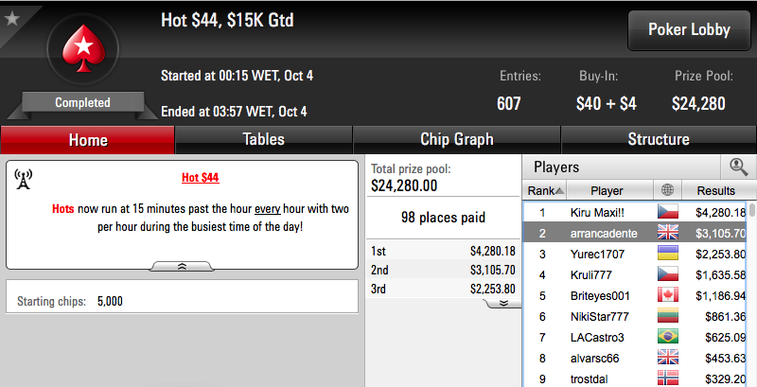The height and width of the screenshot is (387, 757).
Task: Click Kiru Maxi!! Czech flag icon
Action: click(668, 211)
